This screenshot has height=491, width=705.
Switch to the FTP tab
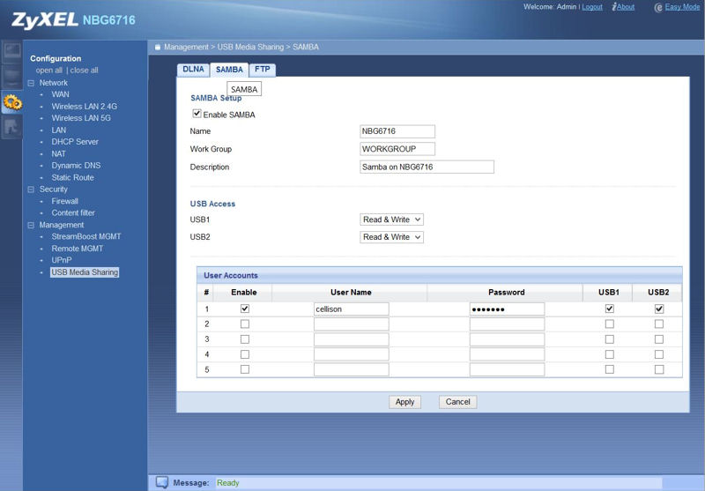[262, 70]
